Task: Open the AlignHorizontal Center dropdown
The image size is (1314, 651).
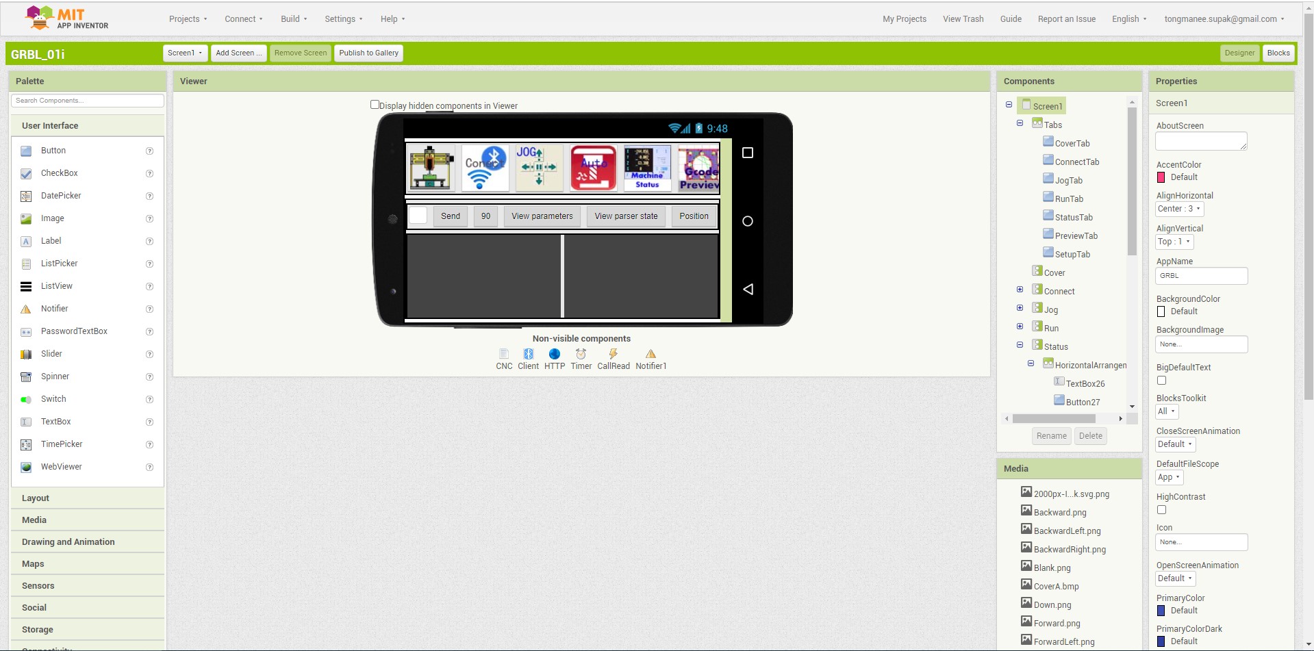Action: [1179, 209]
